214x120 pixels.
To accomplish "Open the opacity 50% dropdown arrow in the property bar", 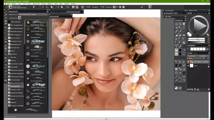I will tap(68, 7).
